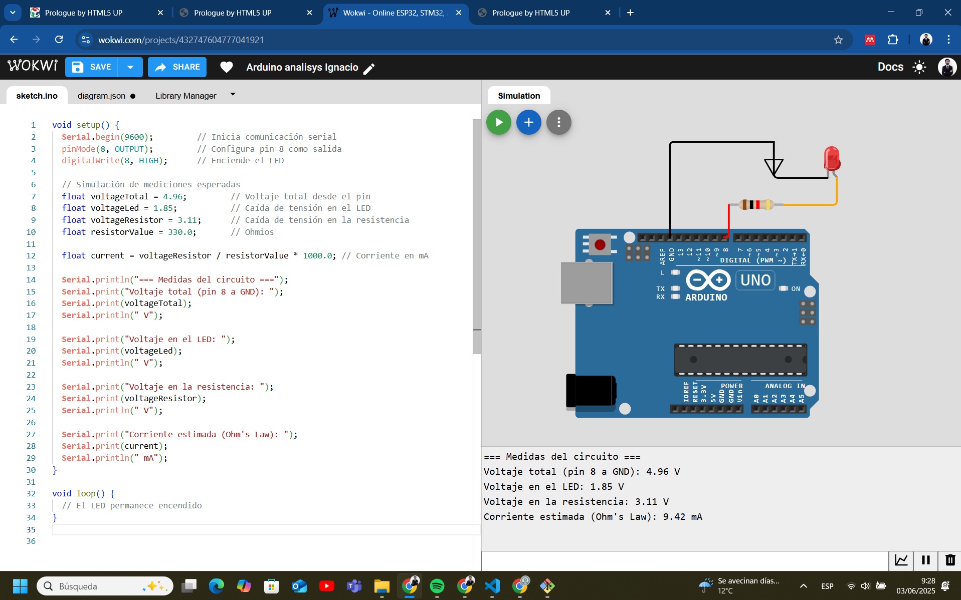The height and width of the screenshot is (600, 961).
Task: Open the Windows Start menu
Action: click(x=20, y=585)
